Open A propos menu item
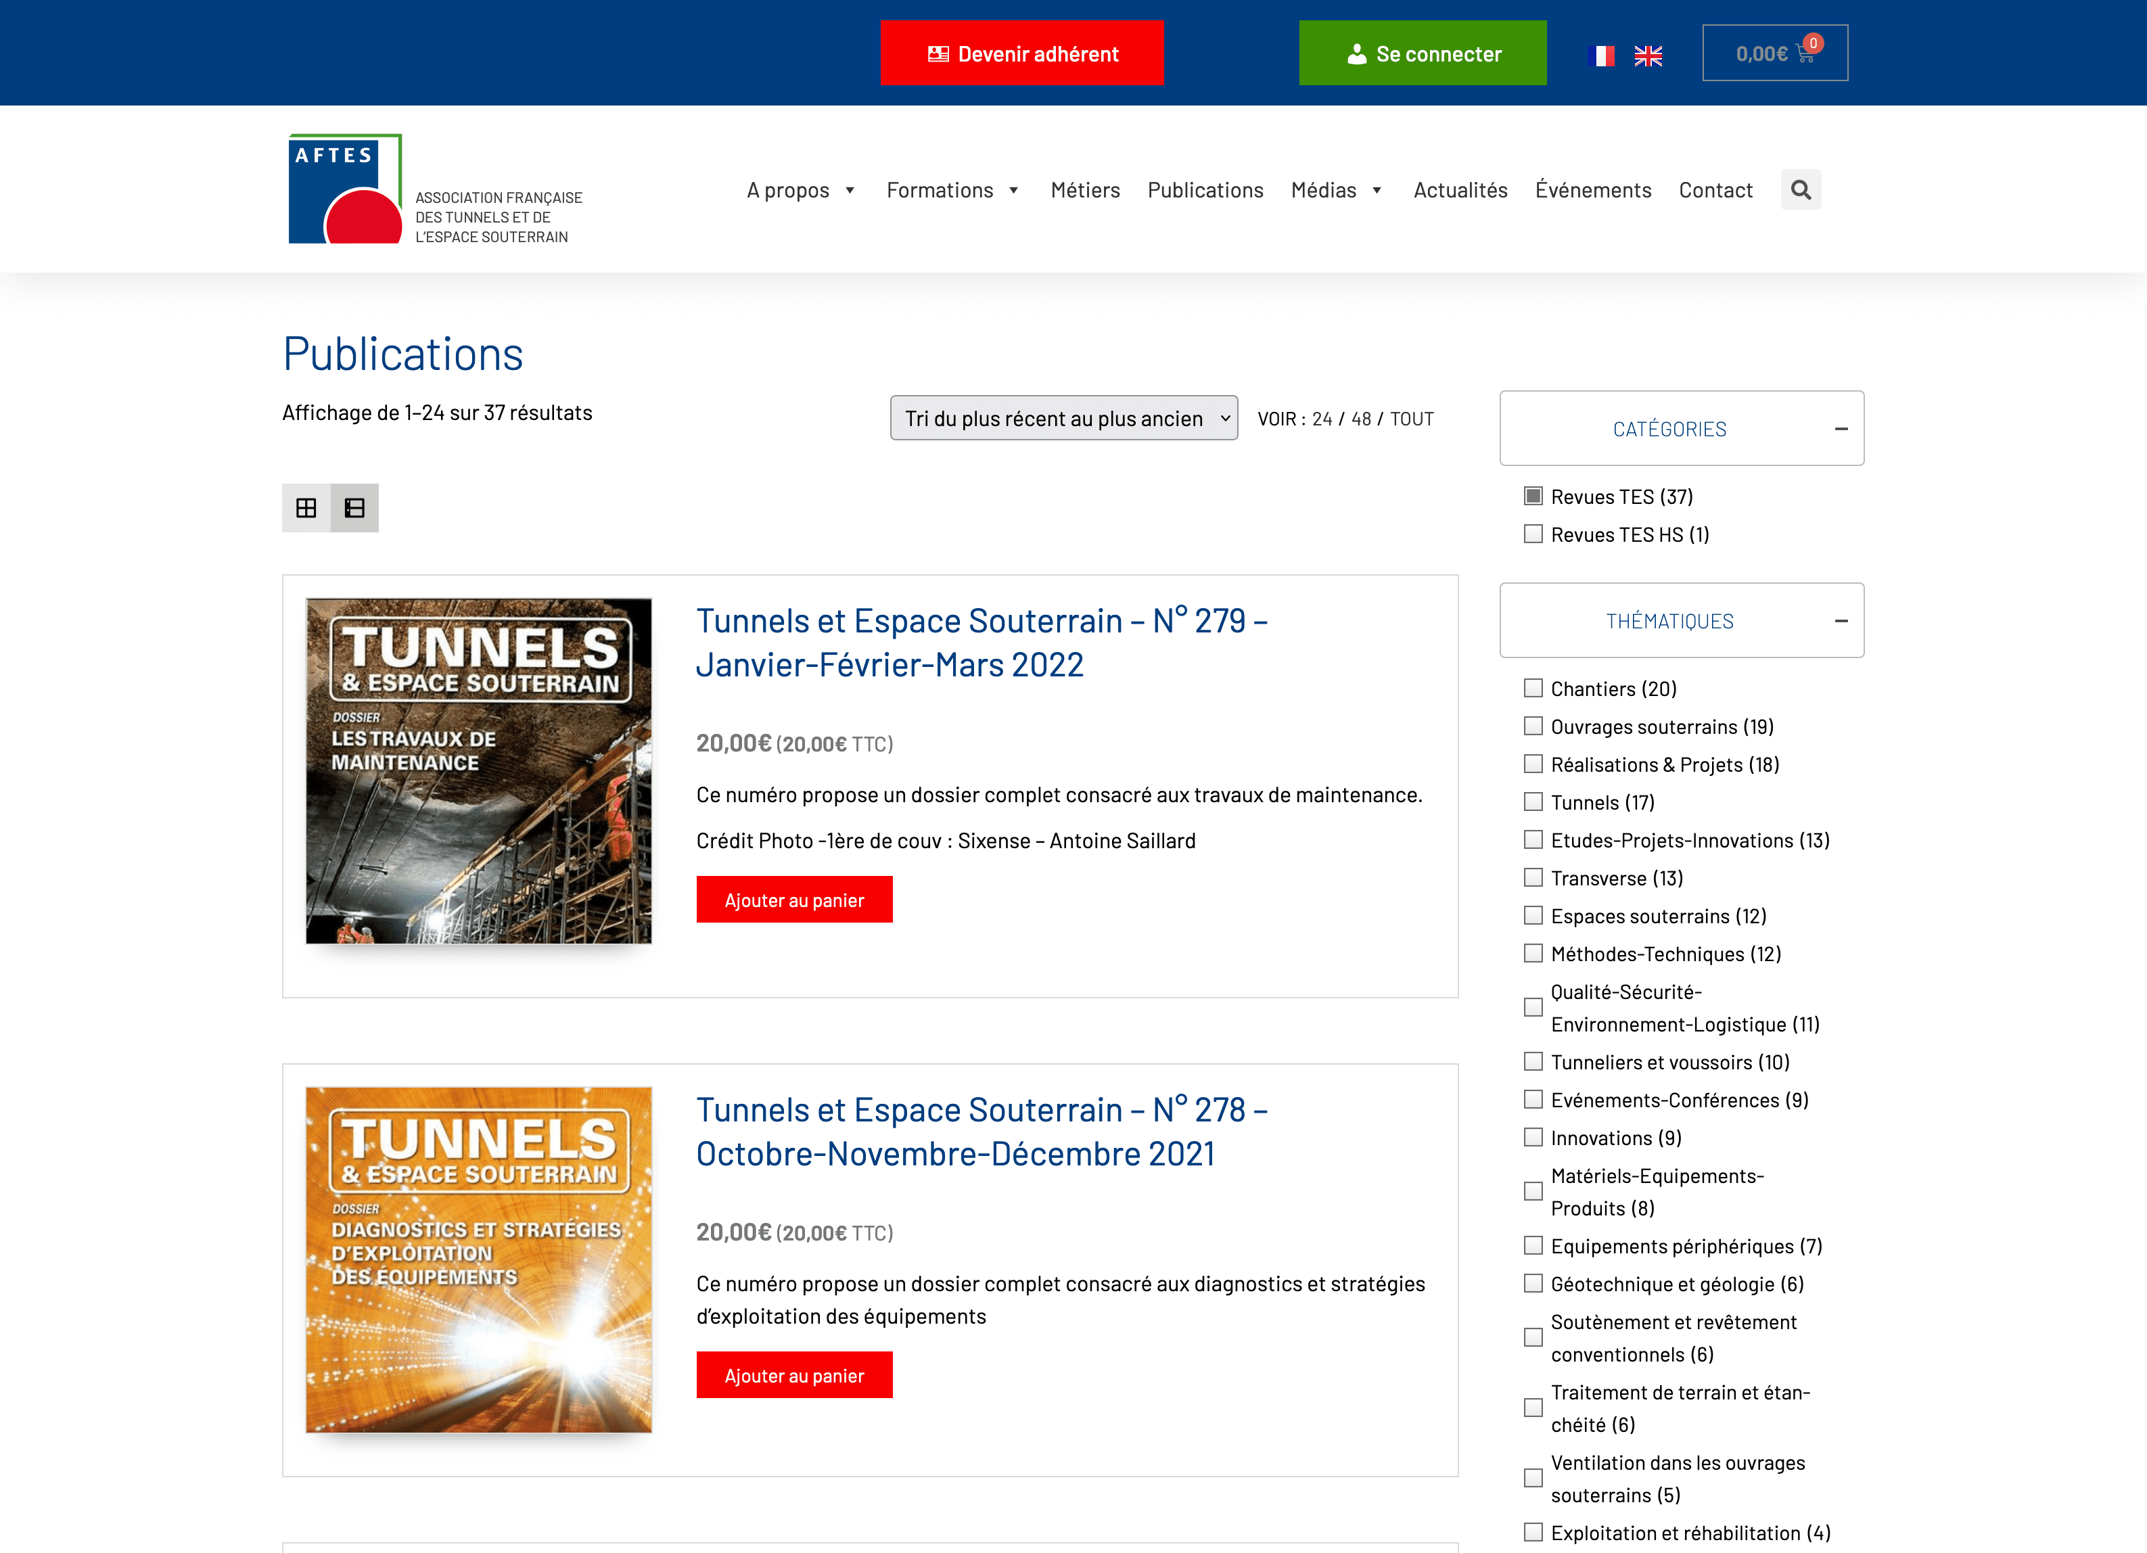This screenshot has width=2147, height=1553. pos(787,190)
